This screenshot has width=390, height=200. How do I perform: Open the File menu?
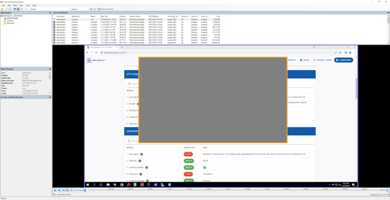[4, 5]
